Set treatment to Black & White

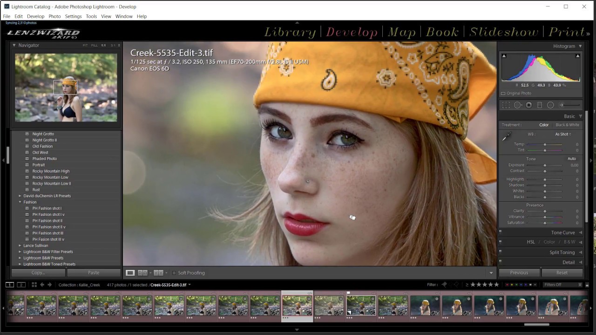point(567,125)
